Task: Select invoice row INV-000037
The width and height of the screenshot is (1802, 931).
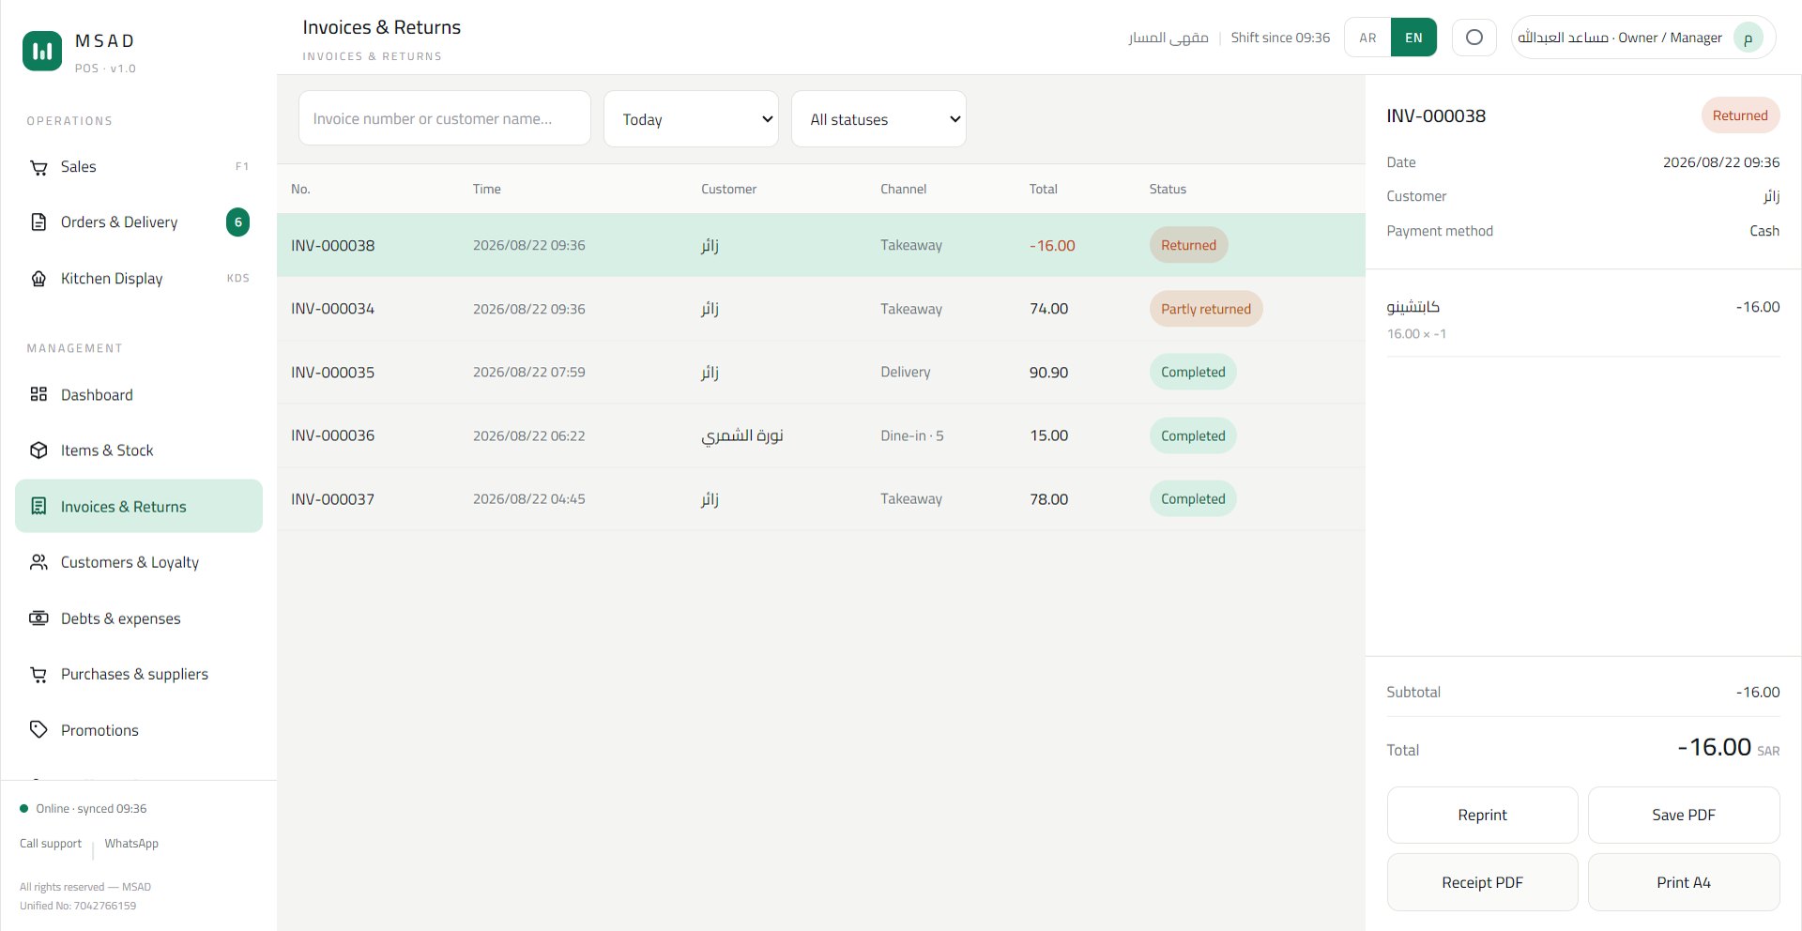Action: click(820, 499)
